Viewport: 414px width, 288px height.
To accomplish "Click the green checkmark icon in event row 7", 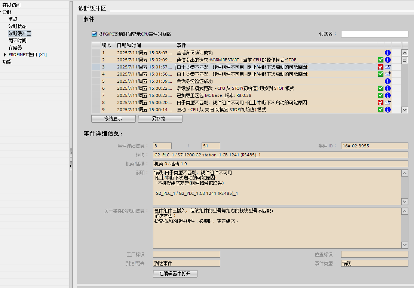I will (x=381, y=95).
